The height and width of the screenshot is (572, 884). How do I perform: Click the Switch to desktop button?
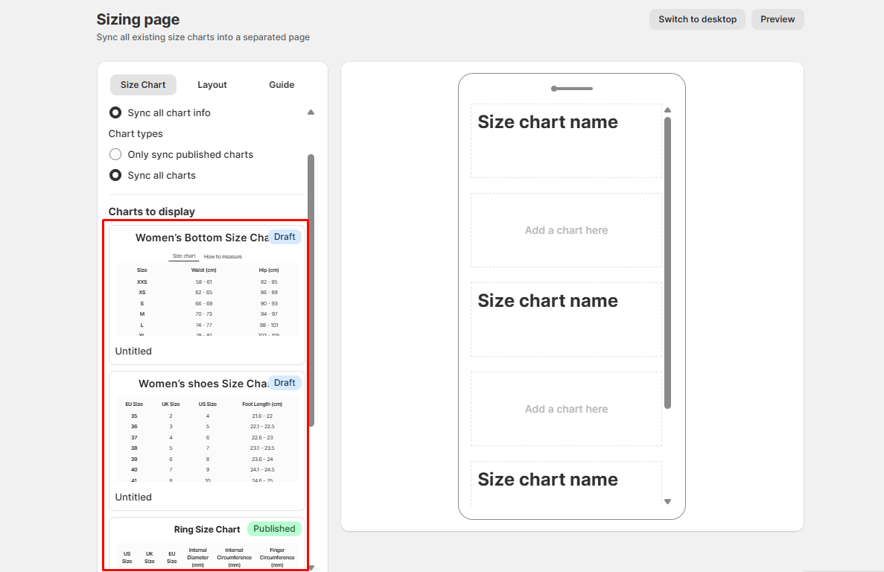[697, 19]
